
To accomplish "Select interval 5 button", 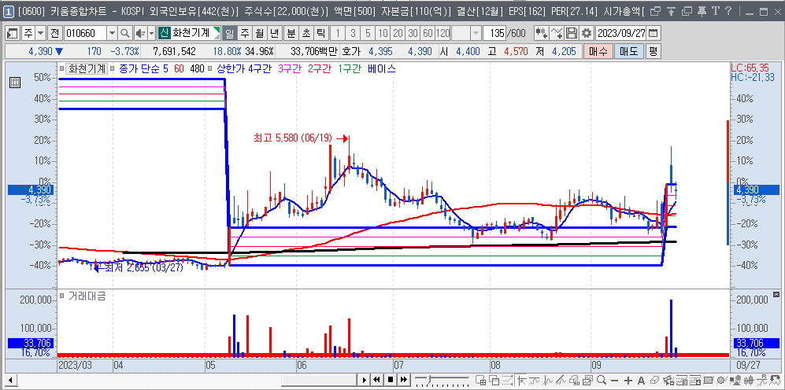I will click(368, 34).
